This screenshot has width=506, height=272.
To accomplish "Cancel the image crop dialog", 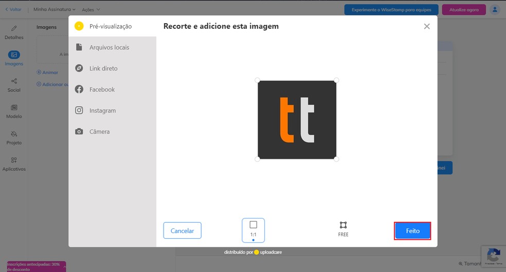I will tap(183, 230).
